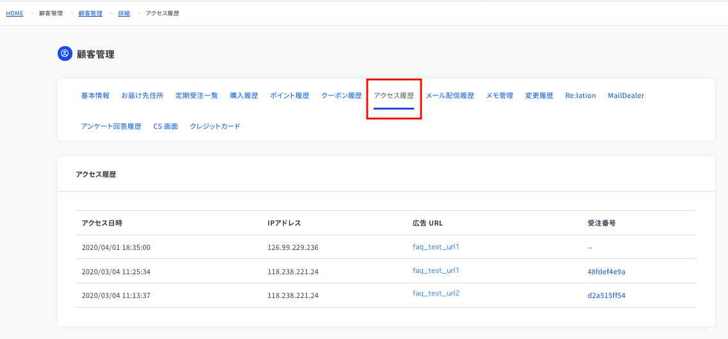
Task: Open the メール配信履歴 tab
Action: (450, 95)
